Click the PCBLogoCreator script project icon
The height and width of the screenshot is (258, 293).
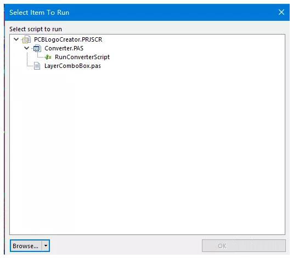26,39
